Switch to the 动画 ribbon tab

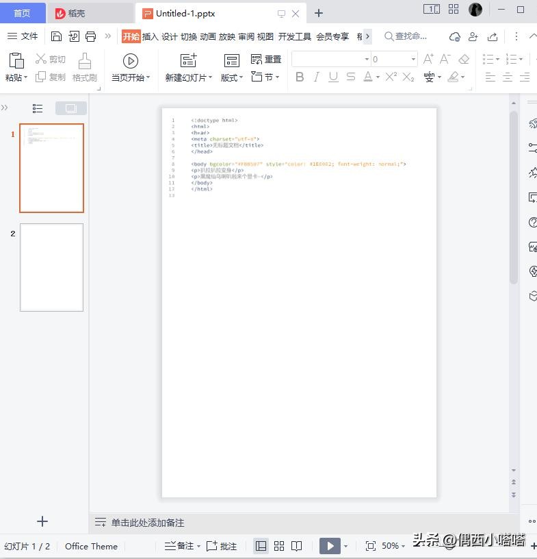(x=207, y=36)
